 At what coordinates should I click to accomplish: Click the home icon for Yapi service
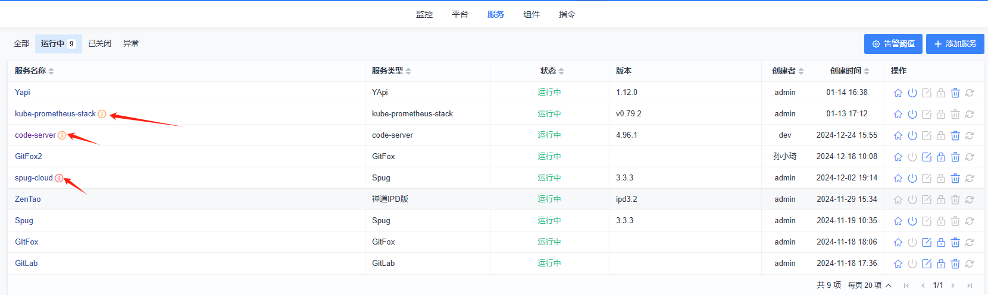pyautogui.click(x=898, y=93)
